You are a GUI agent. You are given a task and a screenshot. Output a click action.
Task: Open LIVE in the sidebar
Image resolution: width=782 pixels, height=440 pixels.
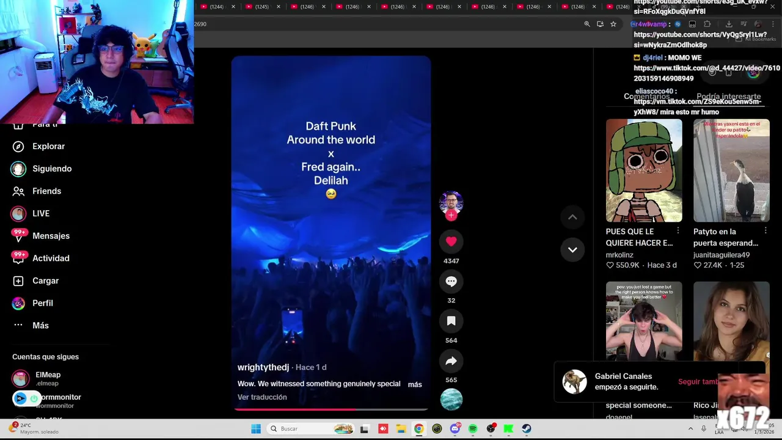tap(31, 213)
